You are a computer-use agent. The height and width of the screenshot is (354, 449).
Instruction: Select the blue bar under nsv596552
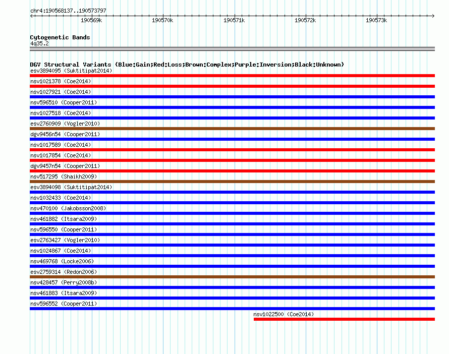coord(232,309)
